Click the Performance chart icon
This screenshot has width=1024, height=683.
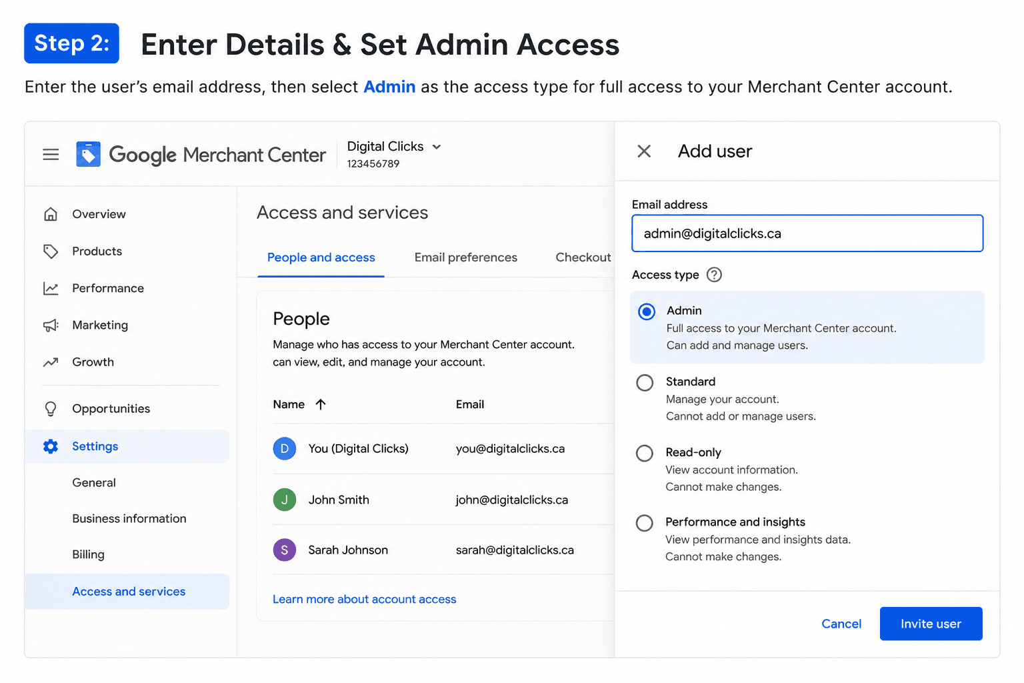pyautogui.click(x=51, y=288)
